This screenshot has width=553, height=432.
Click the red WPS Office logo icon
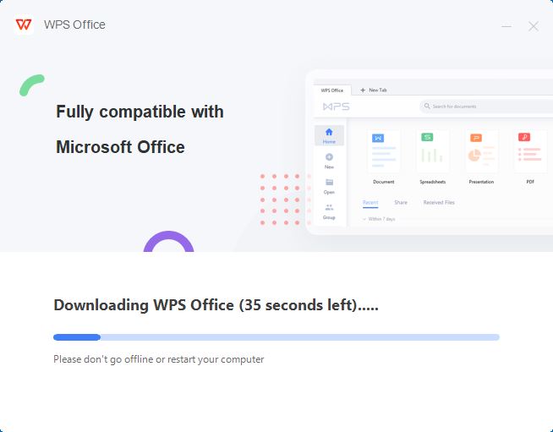point(24,25)
